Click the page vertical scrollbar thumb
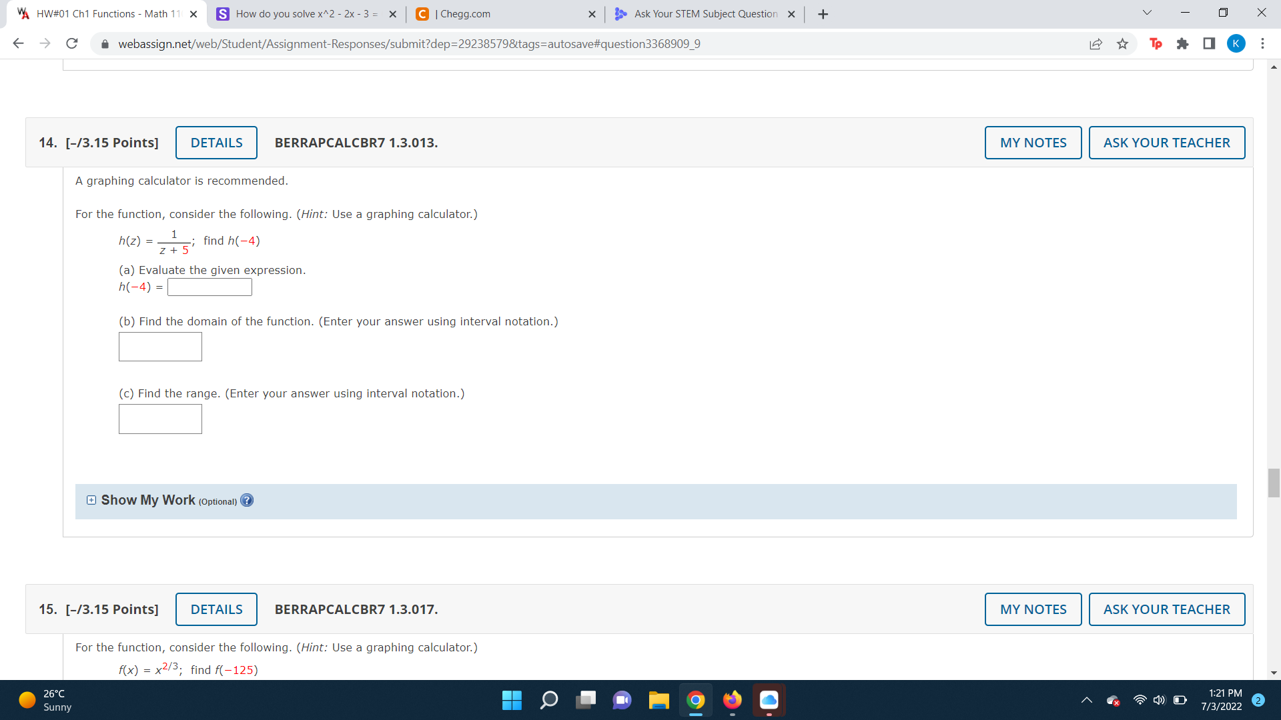1281x720 pixels. [1274, 483]
